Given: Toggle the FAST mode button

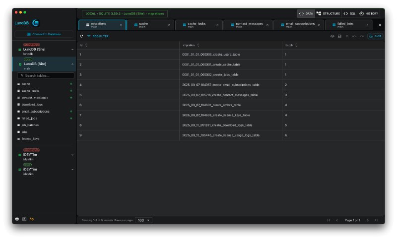Looking at the screenshot, I should [375, 36].
